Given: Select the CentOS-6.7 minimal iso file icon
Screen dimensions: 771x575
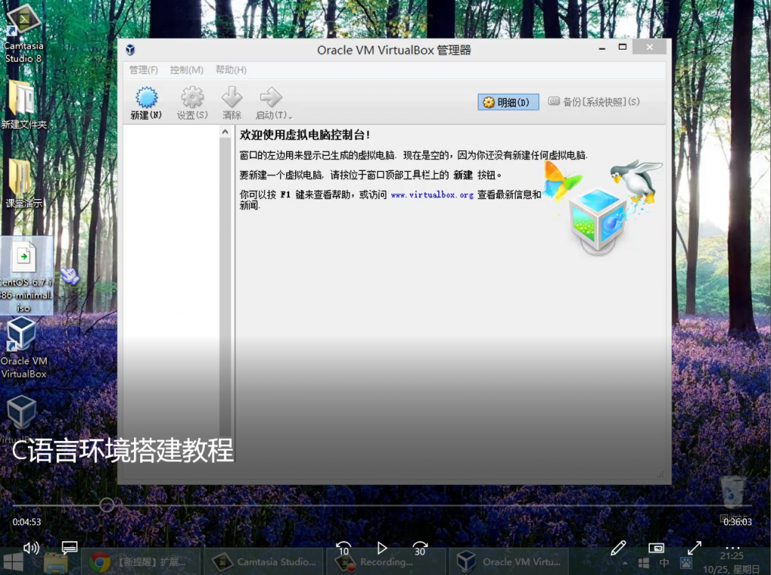Looking at the screenshot, I should [x=26, y=276].
